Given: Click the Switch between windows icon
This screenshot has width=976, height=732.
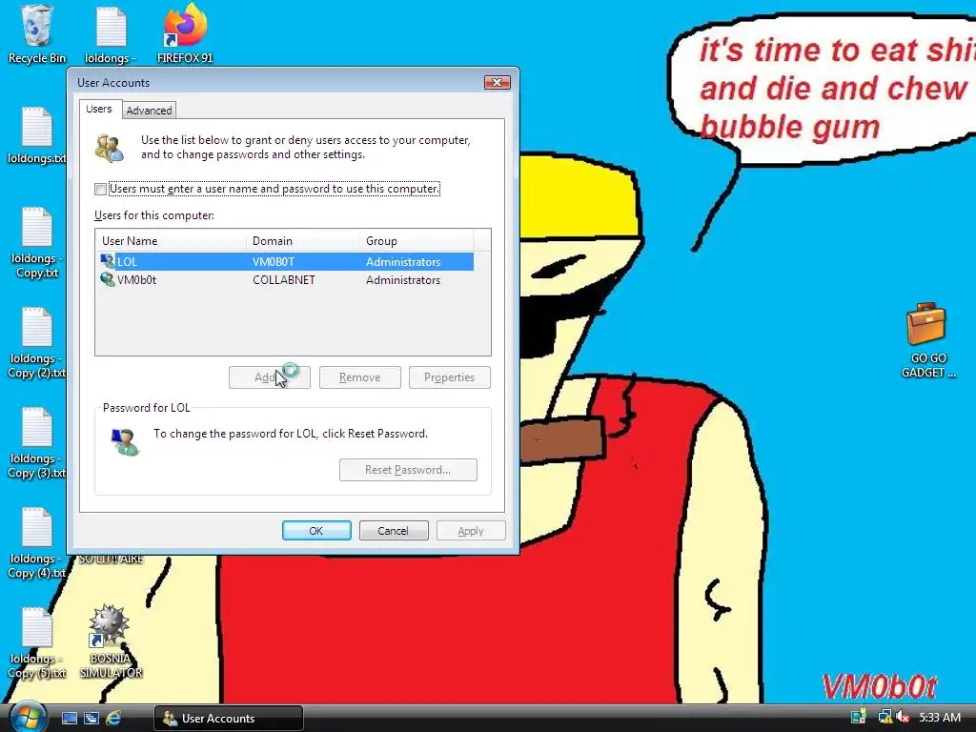Looking at the screenshot, I should click(91, 719).
